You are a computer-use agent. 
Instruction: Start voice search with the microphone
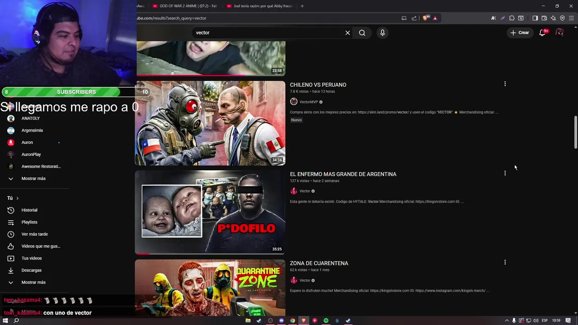coord(382,32)
